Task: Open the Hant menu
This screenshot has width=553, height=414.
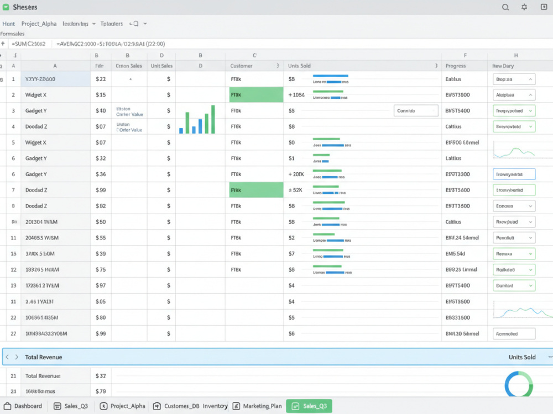Action: point(8,24)
